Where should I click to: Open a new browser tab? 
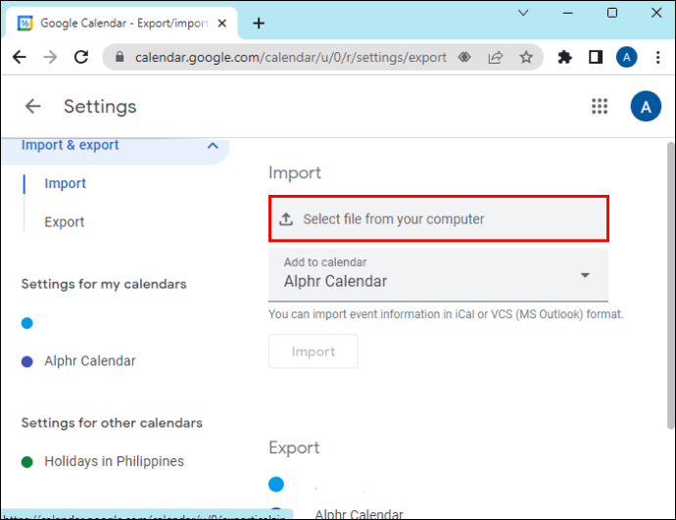(259, 24)
